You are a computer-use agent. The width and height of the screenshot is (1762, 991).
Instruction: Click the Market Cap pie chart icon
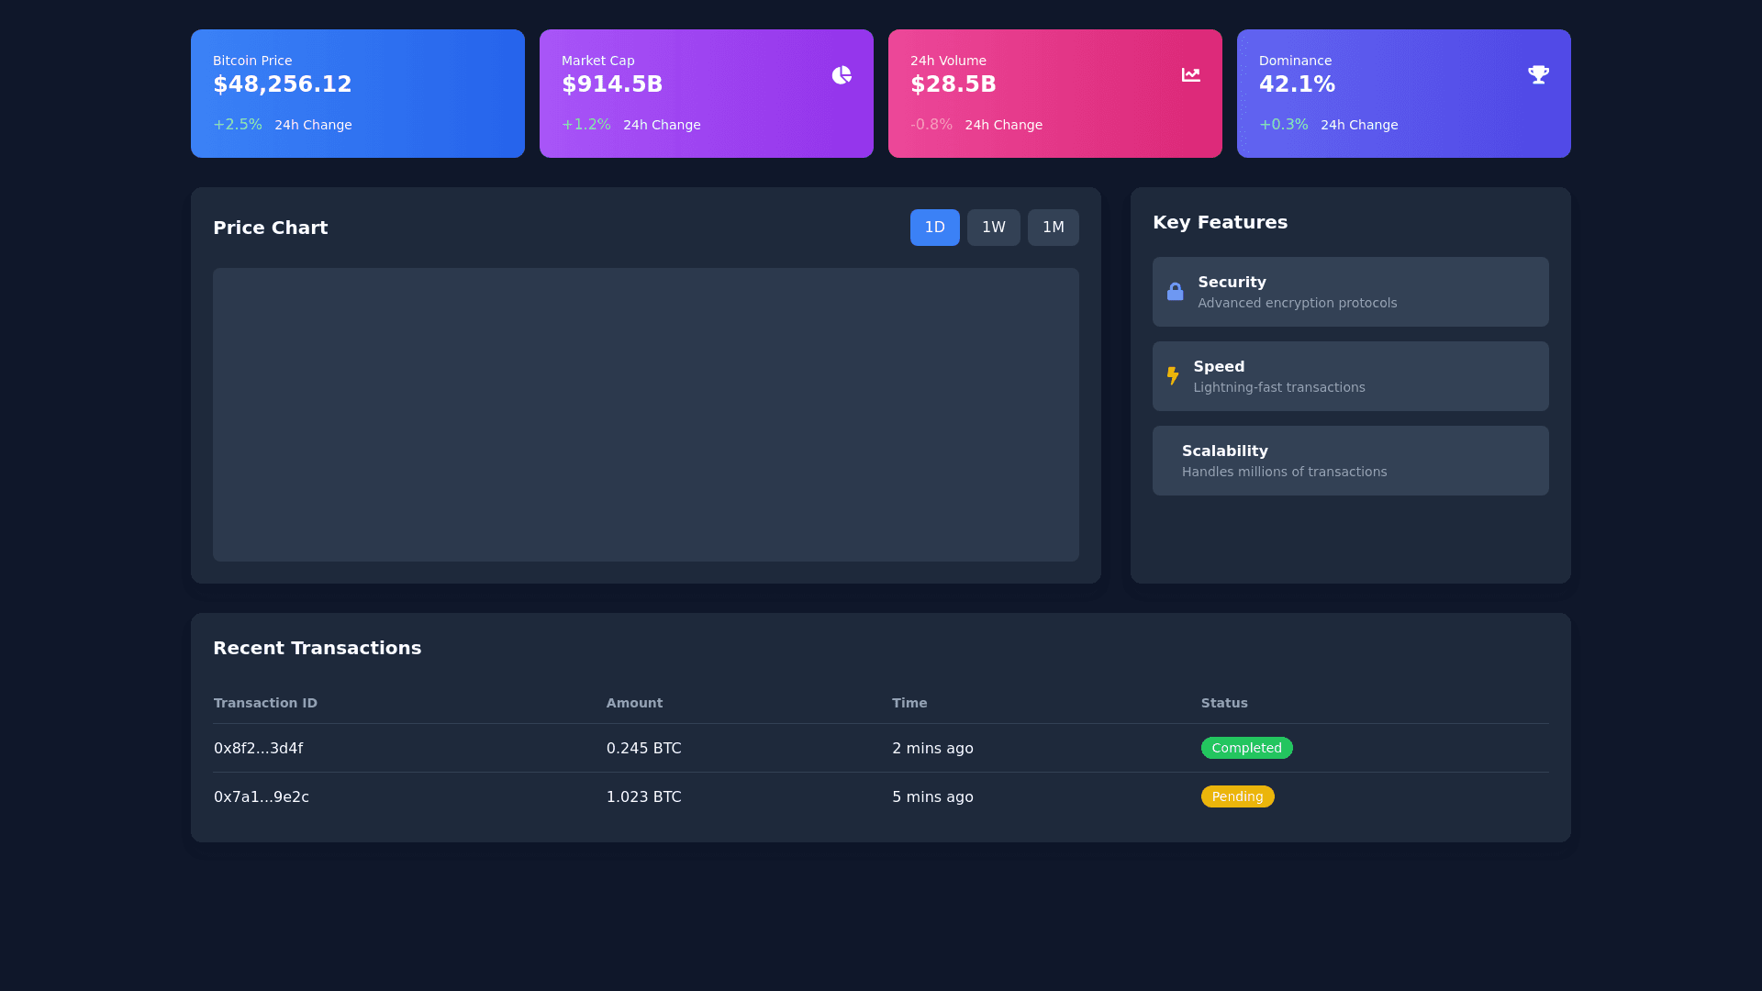[x=842, y=75]
